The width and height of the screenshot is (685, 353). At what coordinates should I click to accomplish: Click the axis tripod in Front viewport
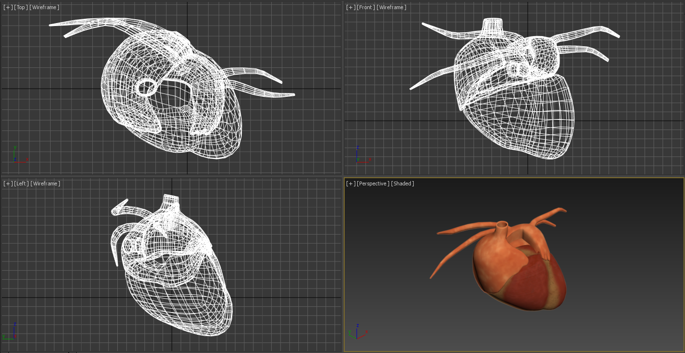click(x=361, y=156)
